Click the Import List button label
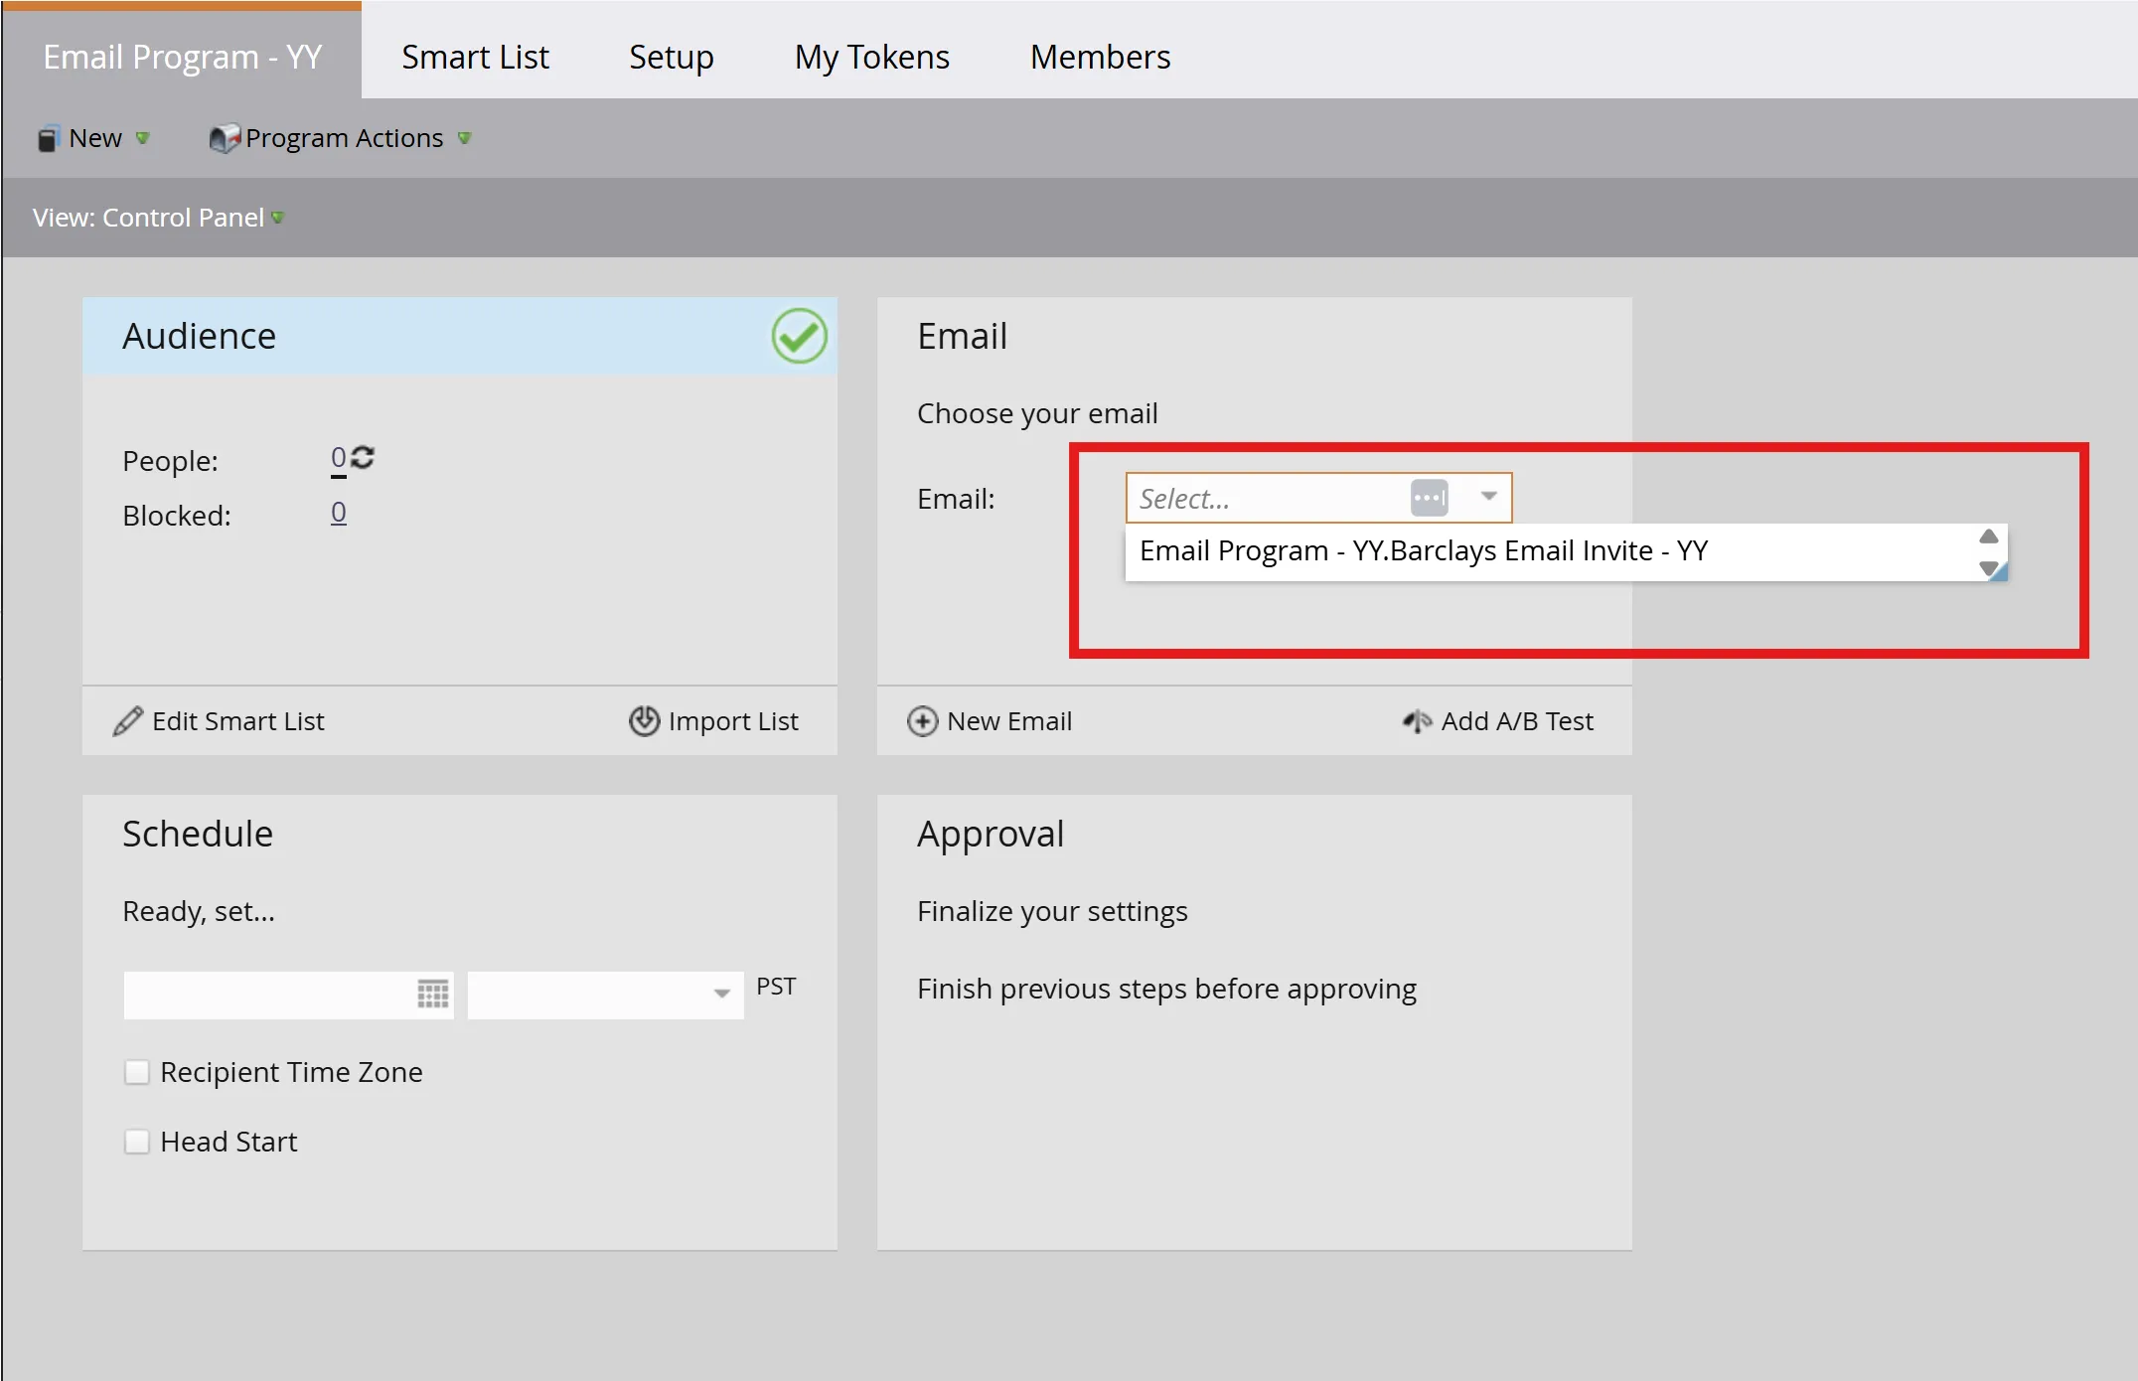 click(733, 721)
